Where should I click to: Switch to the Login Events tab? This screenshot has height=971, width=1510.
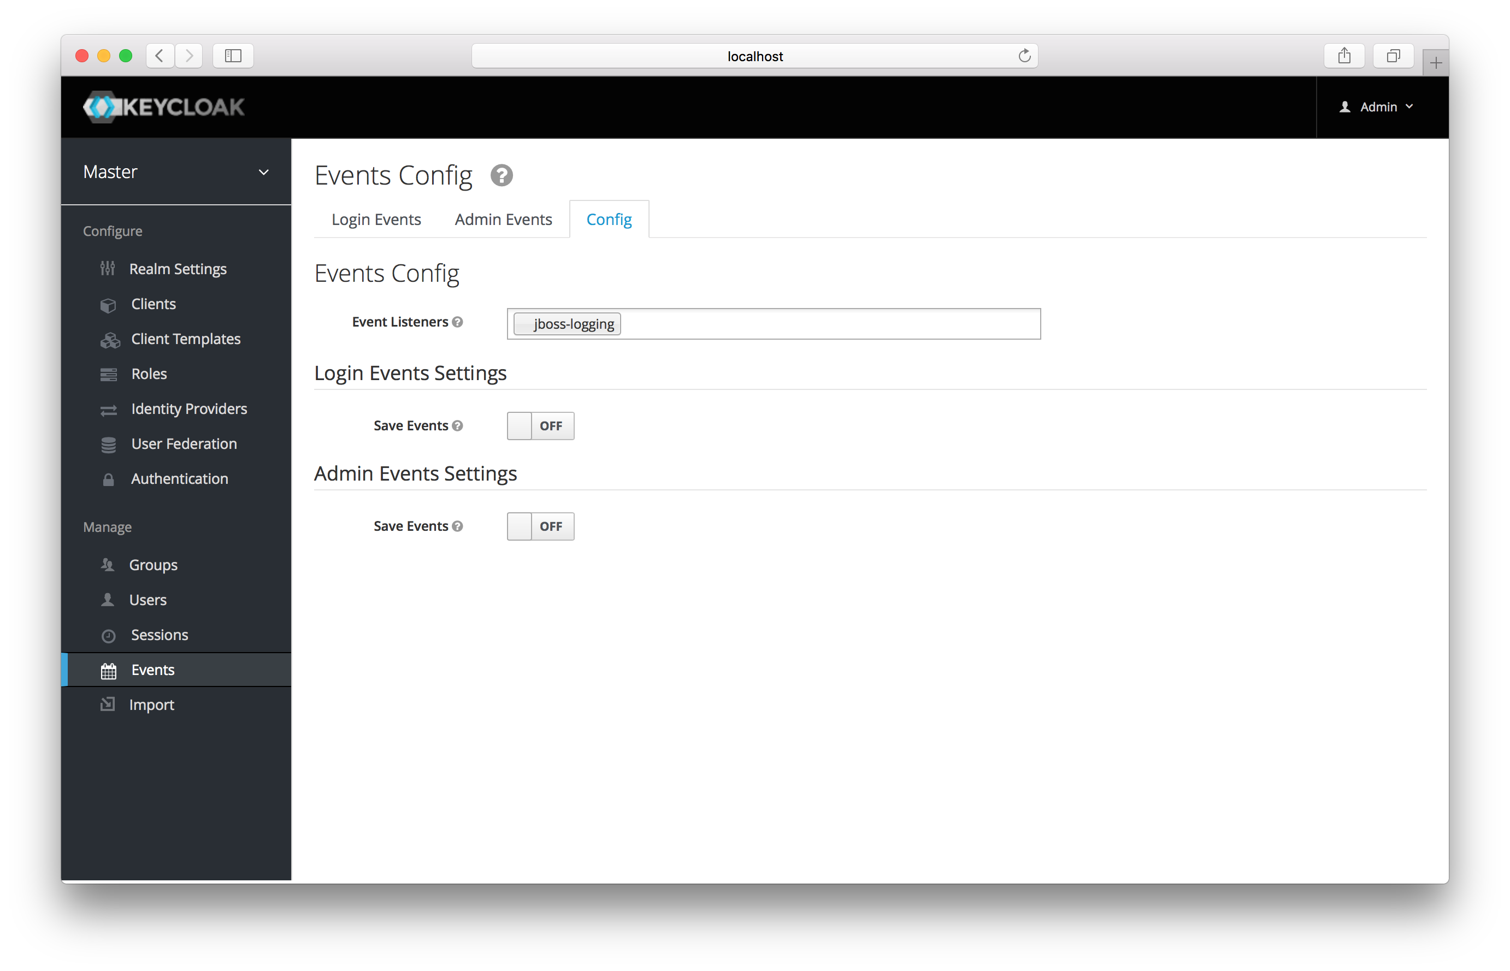pyautogui.click(x=376, y=219)
